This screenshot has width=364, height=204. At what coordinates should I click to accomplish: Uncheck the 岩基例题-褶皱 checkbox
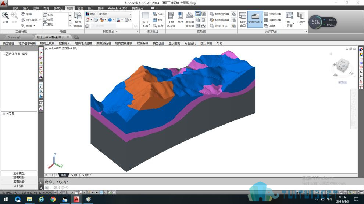pyautogui.click(x=7, y=54)
